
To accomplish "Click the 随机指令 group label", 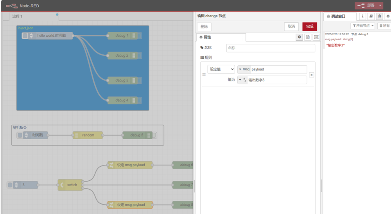I will click(20, 128).
